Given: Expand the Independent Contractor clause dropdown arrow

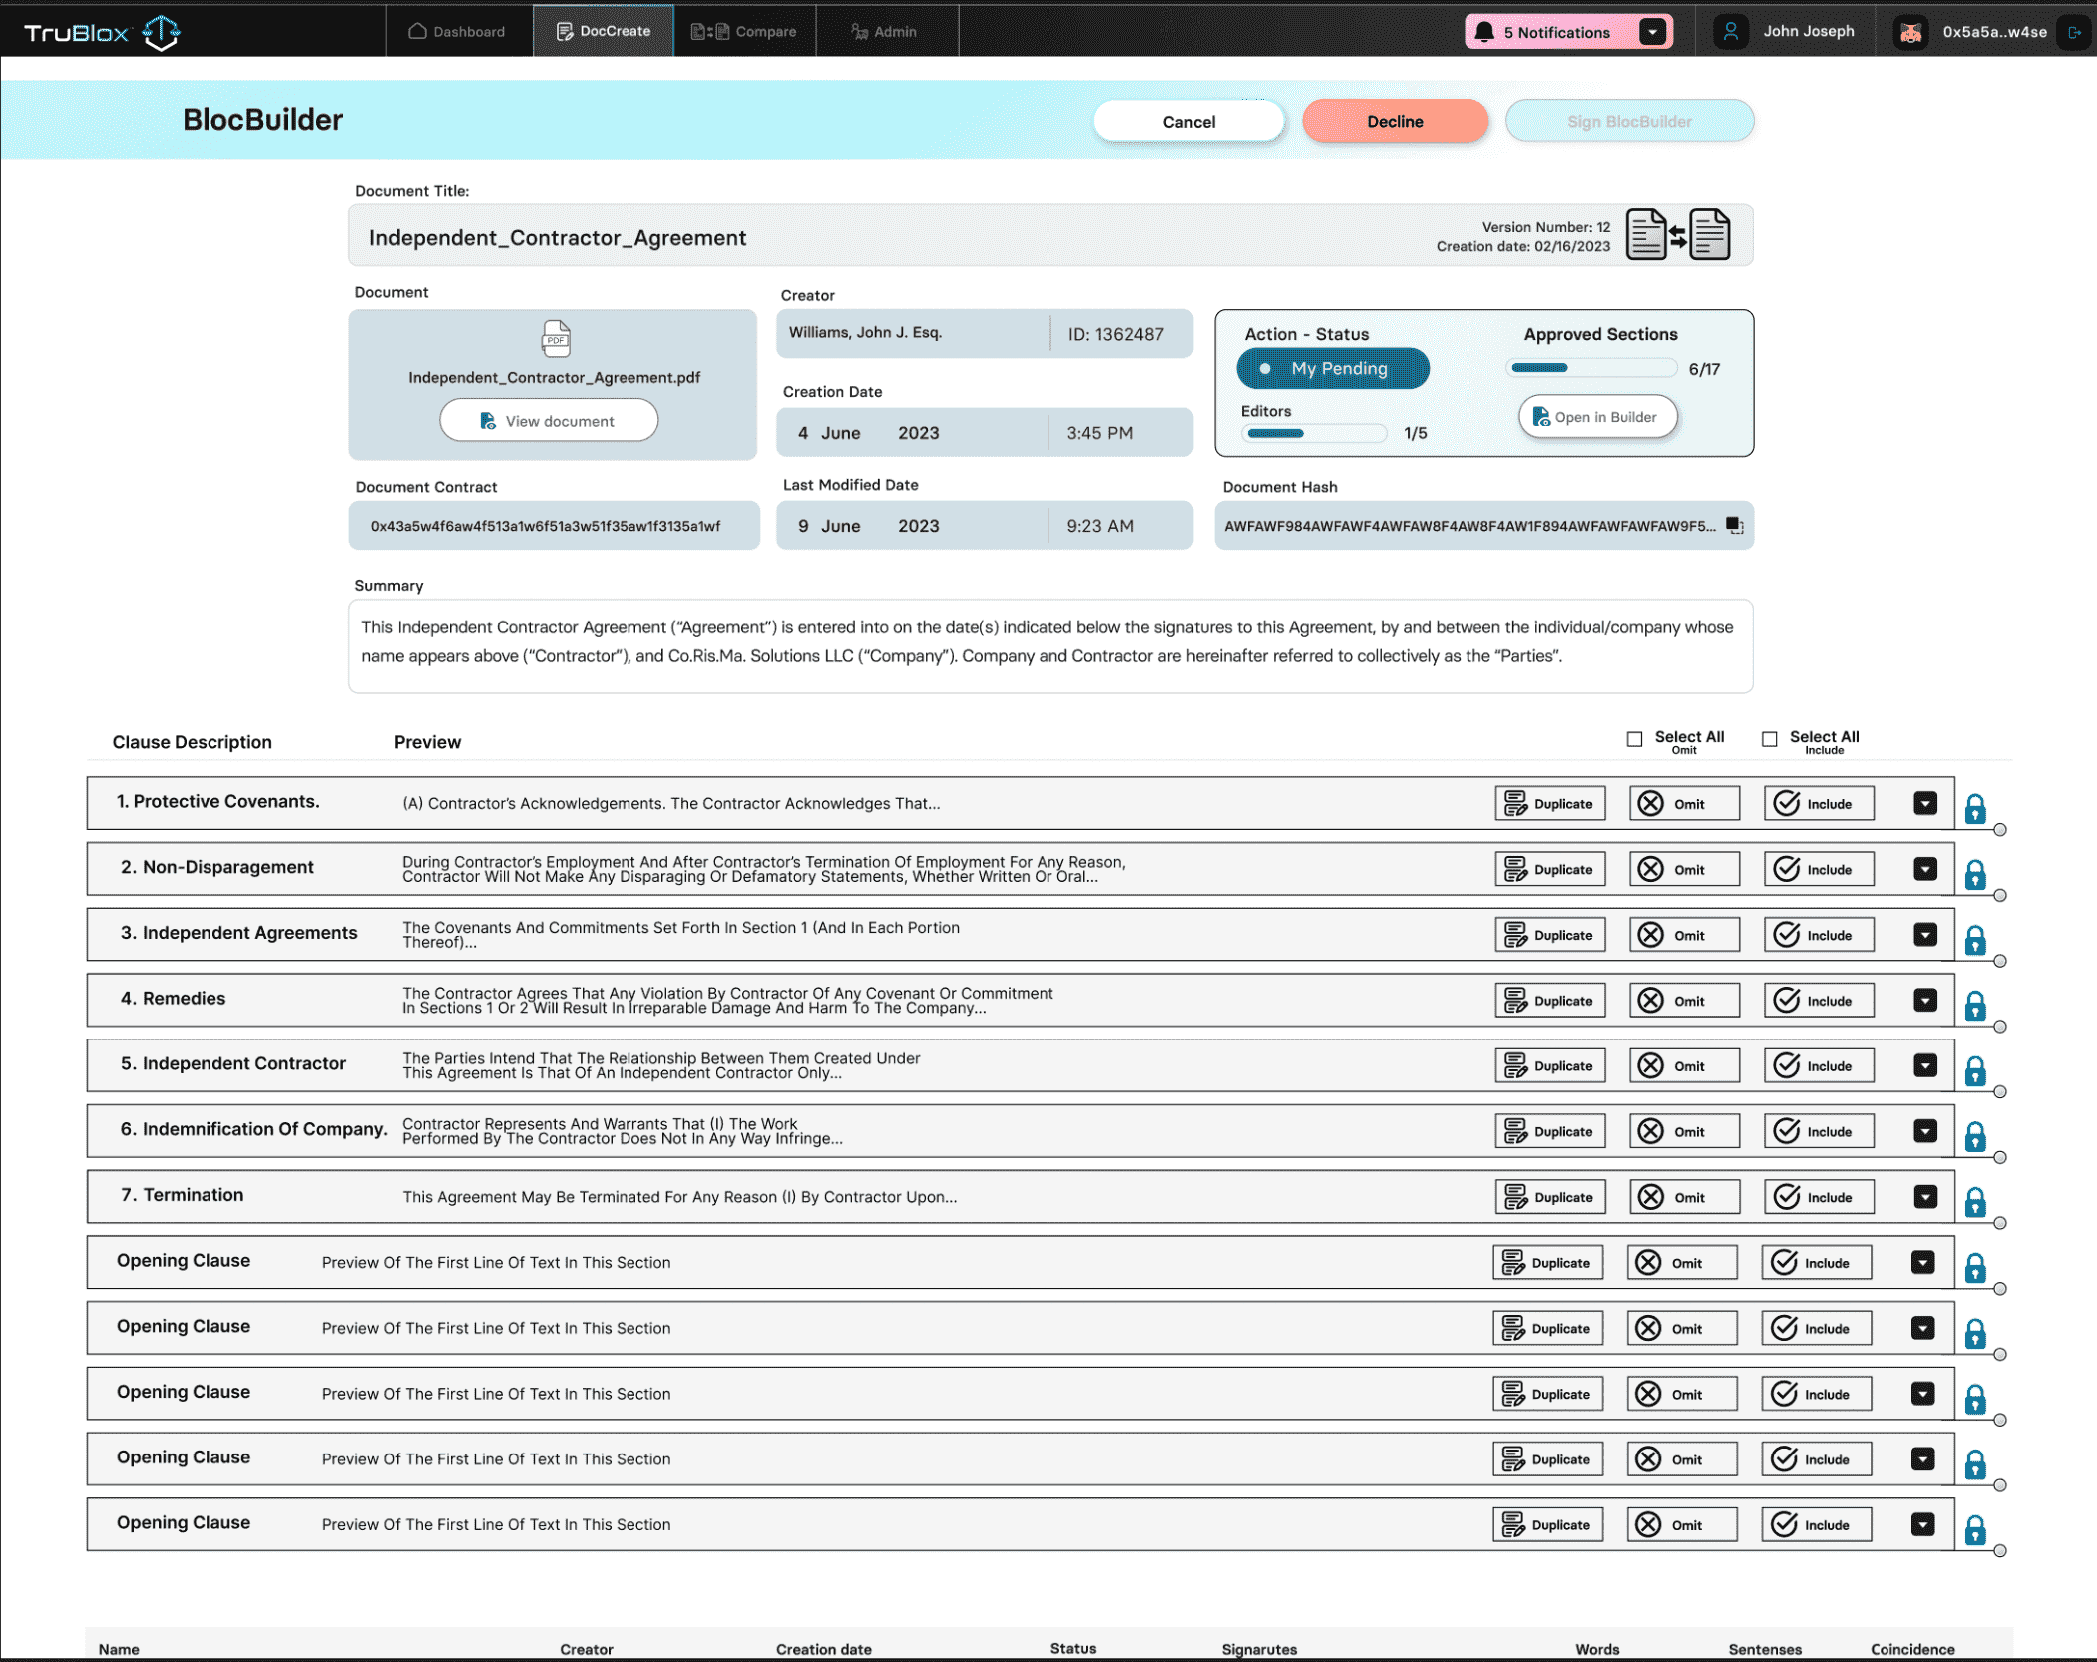Looking at the screenshot, I should tap(1924, 1065).
